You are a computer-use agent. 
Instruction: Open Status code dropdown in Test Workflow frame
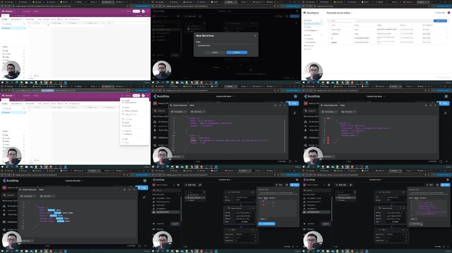(x=244, y=234)
